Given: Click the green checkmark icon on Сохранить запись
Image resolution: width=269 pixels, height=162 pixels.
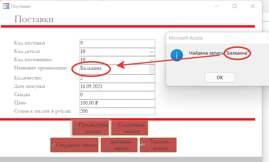Looking at the screenshot, I should pyautogui.click(x=53, y=145).
